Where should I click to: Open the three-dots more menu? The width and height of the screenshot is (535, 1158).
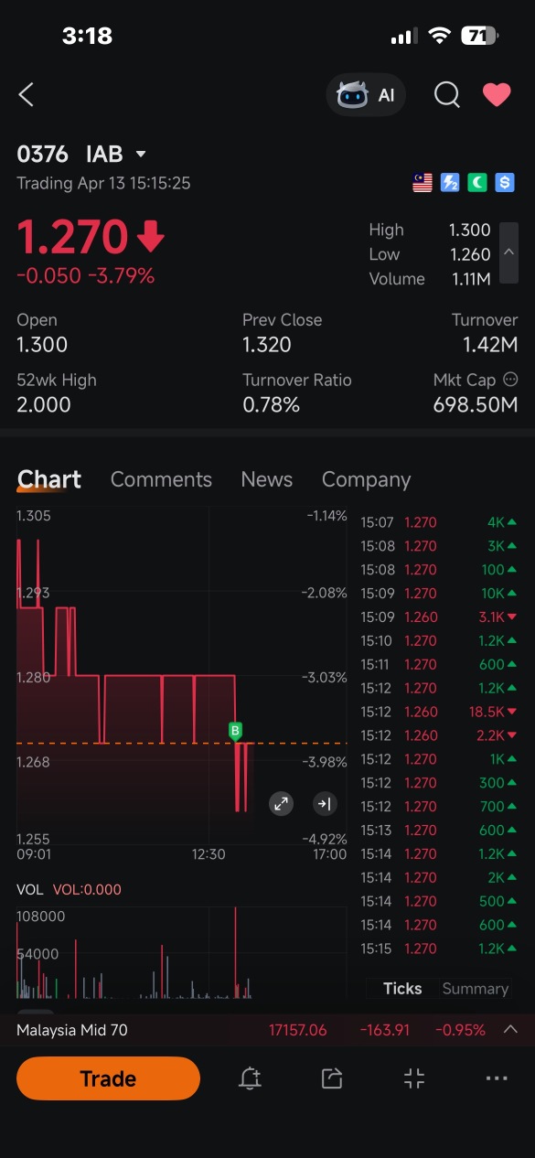pos(497,1078)
